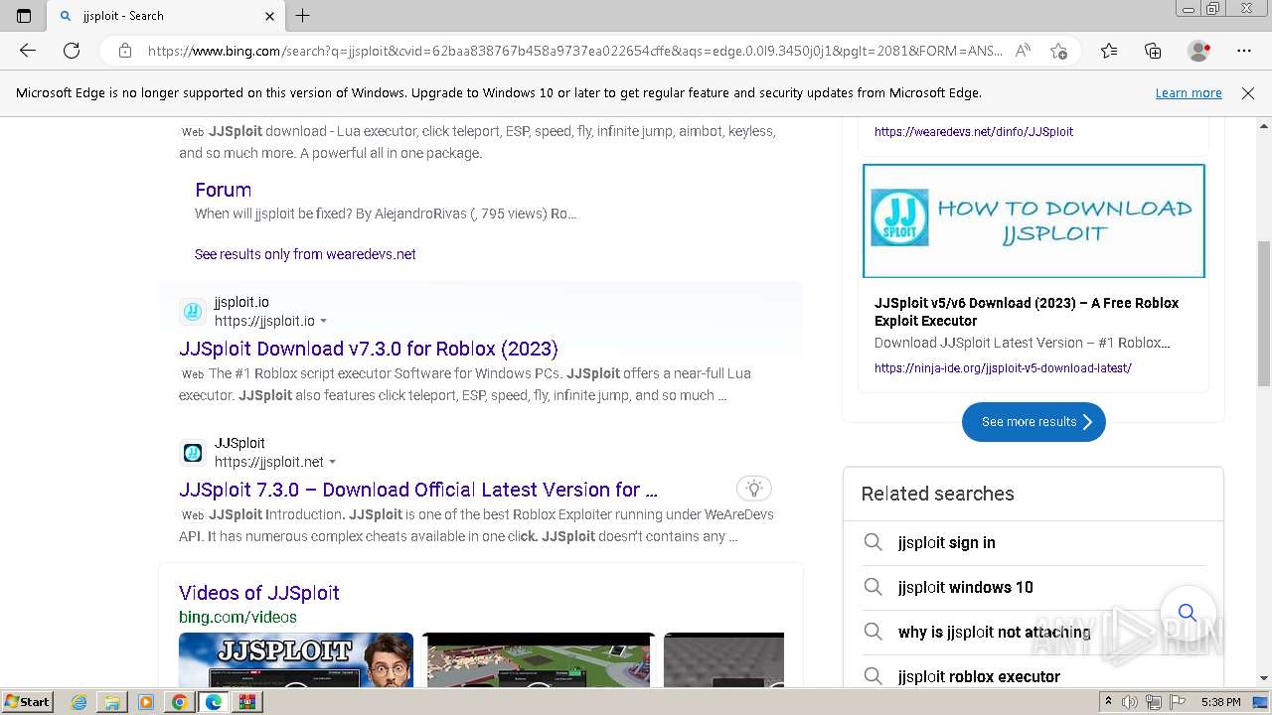
Task: Open a new browser tab
Action: (303, 16)
